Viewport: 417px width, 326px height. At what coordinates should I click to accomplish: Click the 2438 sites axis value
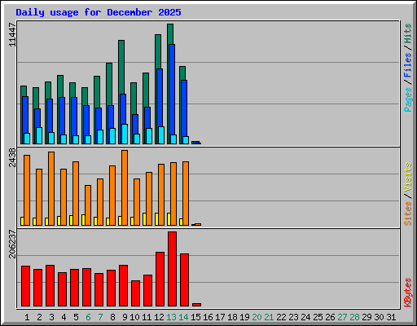point(12,157)
